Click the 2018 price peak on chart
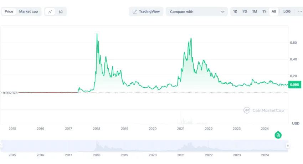The image size is (303, 164). (97, 34)
